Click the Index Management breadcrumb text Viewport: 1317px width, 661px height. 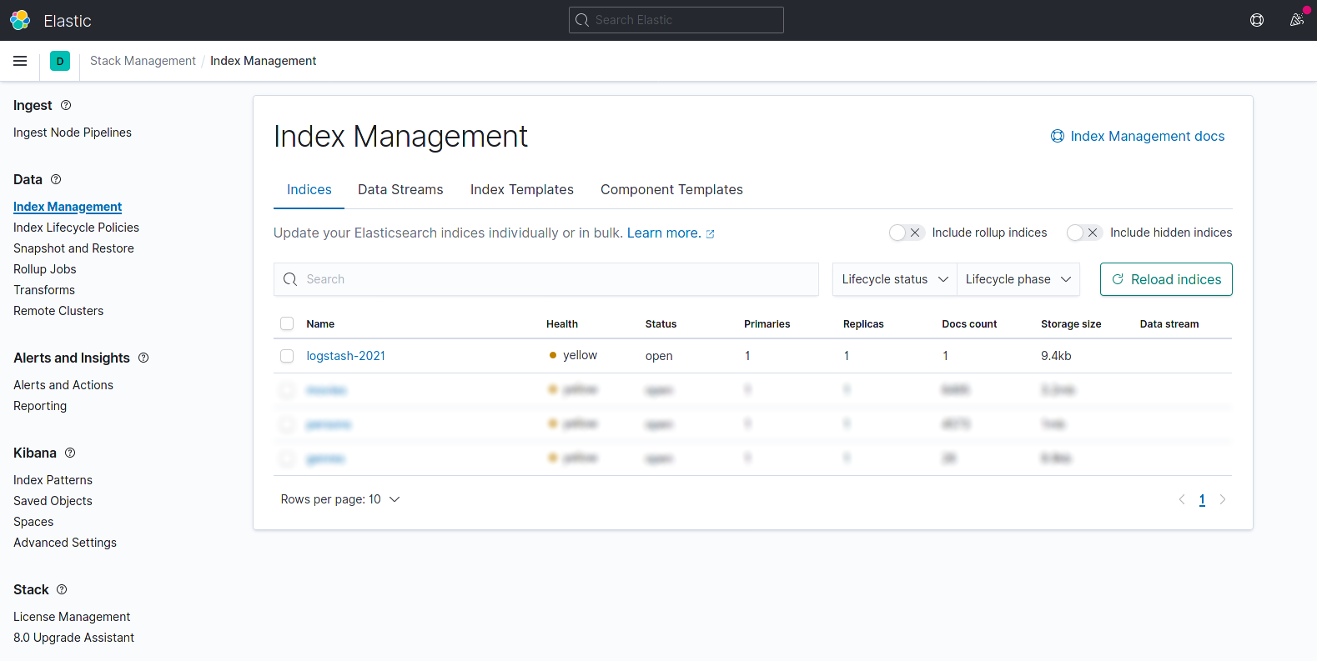point(263,61)
